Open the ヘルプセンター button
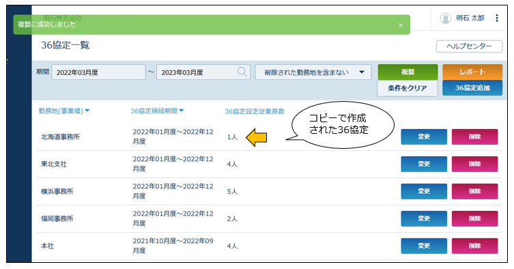 469,46
